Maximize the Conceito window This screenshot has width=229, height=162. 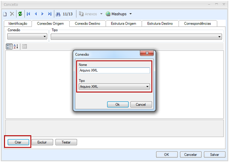[216, 4]
